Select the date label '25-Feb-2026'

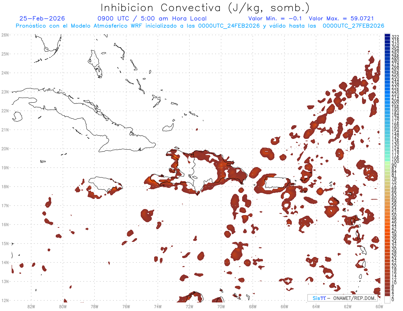point(42,18)
